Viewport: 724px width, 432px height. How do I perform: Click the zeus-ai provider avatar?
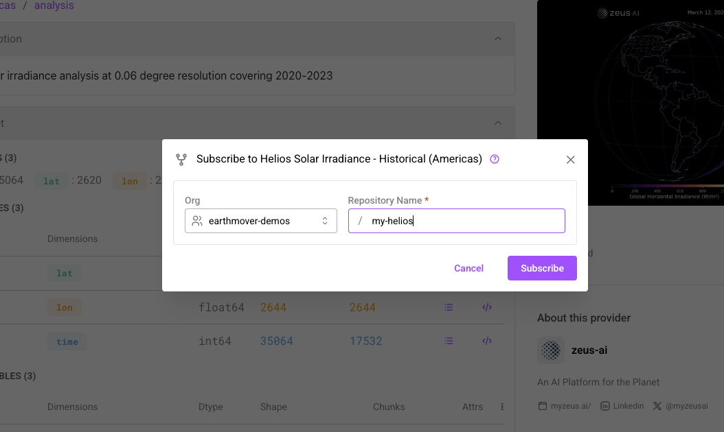pyautogui.click(x=550, y=350)
